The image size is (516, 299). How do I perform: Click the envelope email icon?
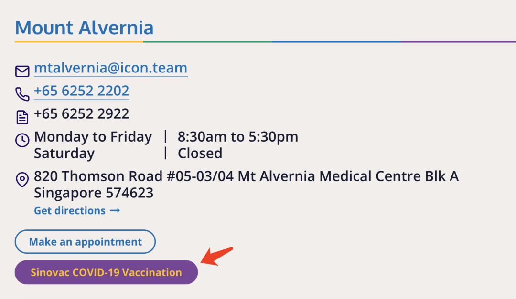pyautogui.click(x=22, y=72)
